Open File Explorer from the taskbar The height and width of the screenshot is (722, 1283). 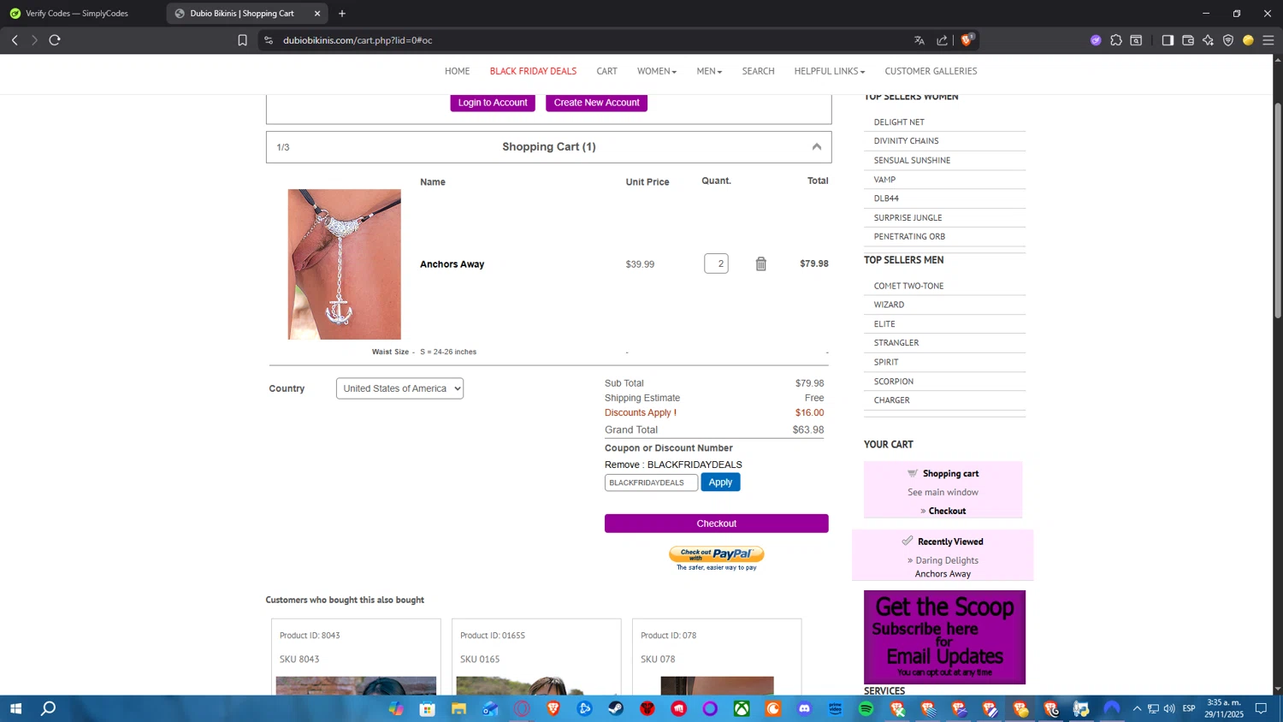click(x=458, y=708)
